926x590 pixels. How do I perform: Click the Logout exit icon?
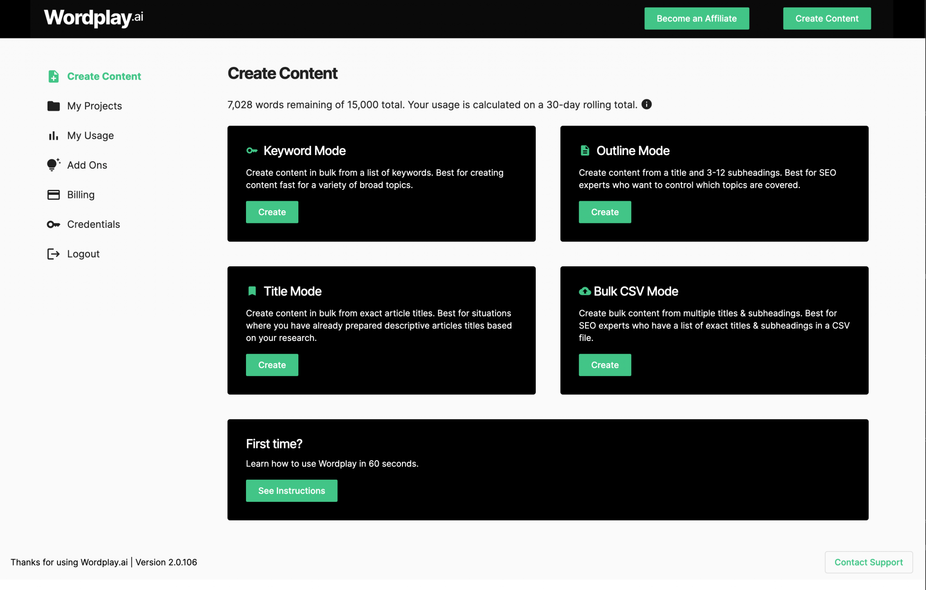pos(53,254)
